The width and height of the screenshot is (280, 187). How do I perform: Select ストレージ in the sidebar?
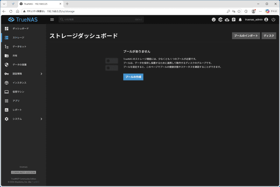tap(23, 38)
